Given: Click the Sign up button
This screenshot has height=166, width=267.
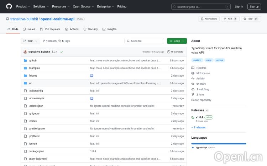Looking at the screenshot, I should pos(254,6).
